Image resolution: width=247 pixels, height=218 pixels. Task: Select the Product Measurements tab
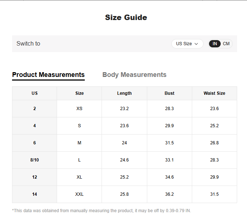pyautogui.click(x=48, y=75)
